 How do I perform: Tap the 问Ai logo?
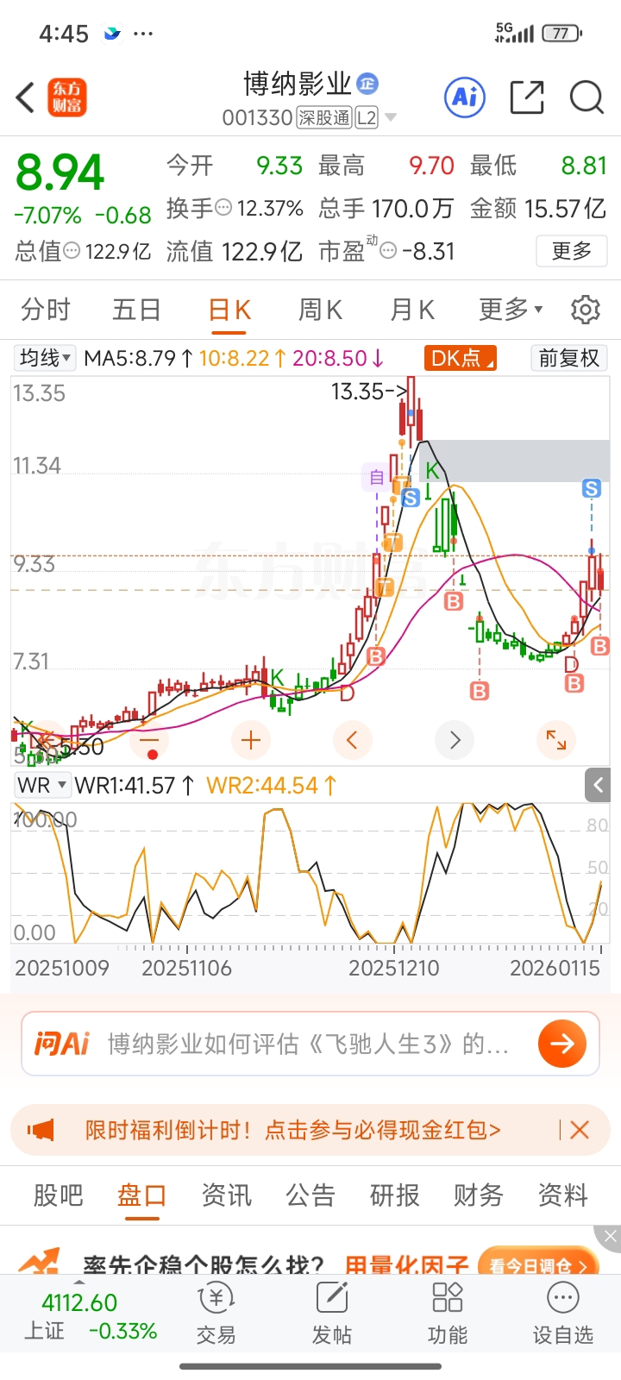[x=62, y=1044]
